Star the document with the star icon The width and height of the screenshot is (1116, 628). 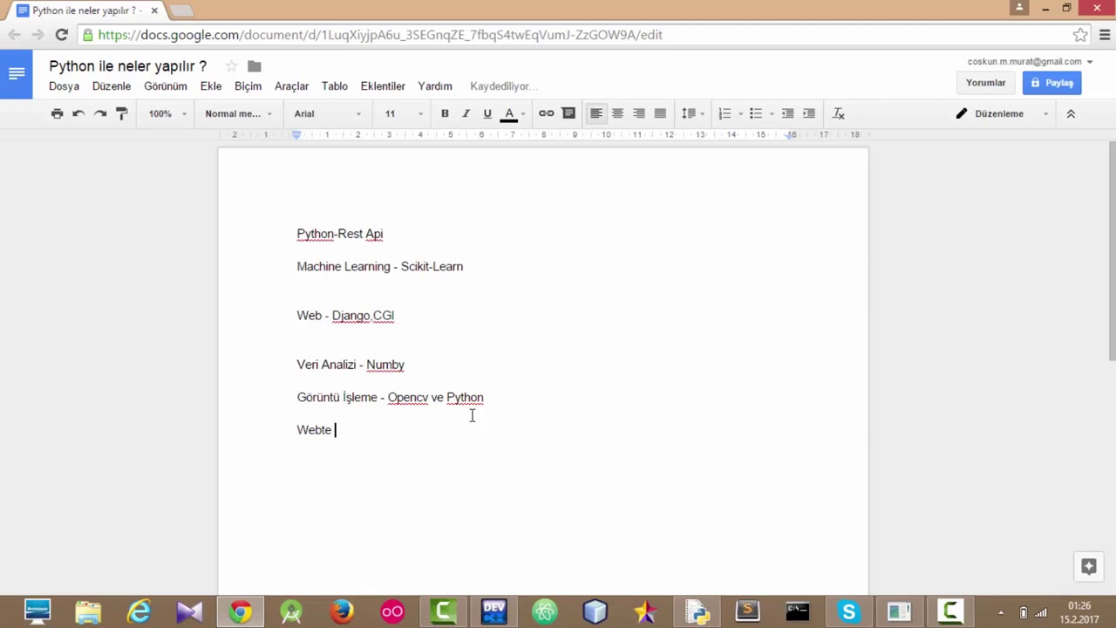coord(231,66)
